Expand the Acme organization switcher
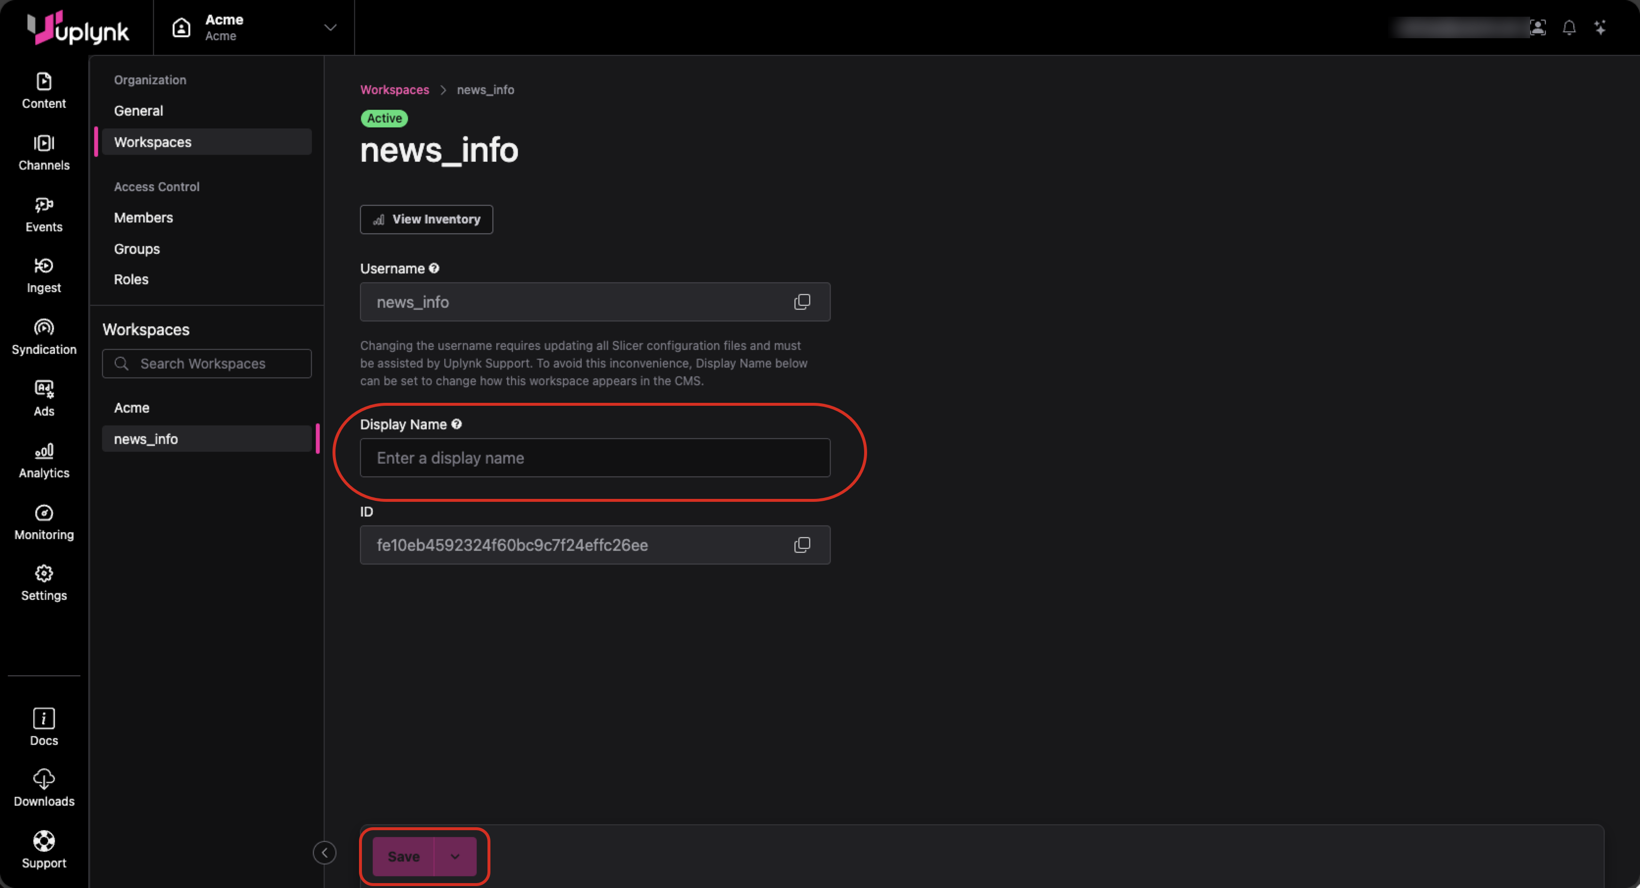1640x888 pixels. [x=330, y=27]
